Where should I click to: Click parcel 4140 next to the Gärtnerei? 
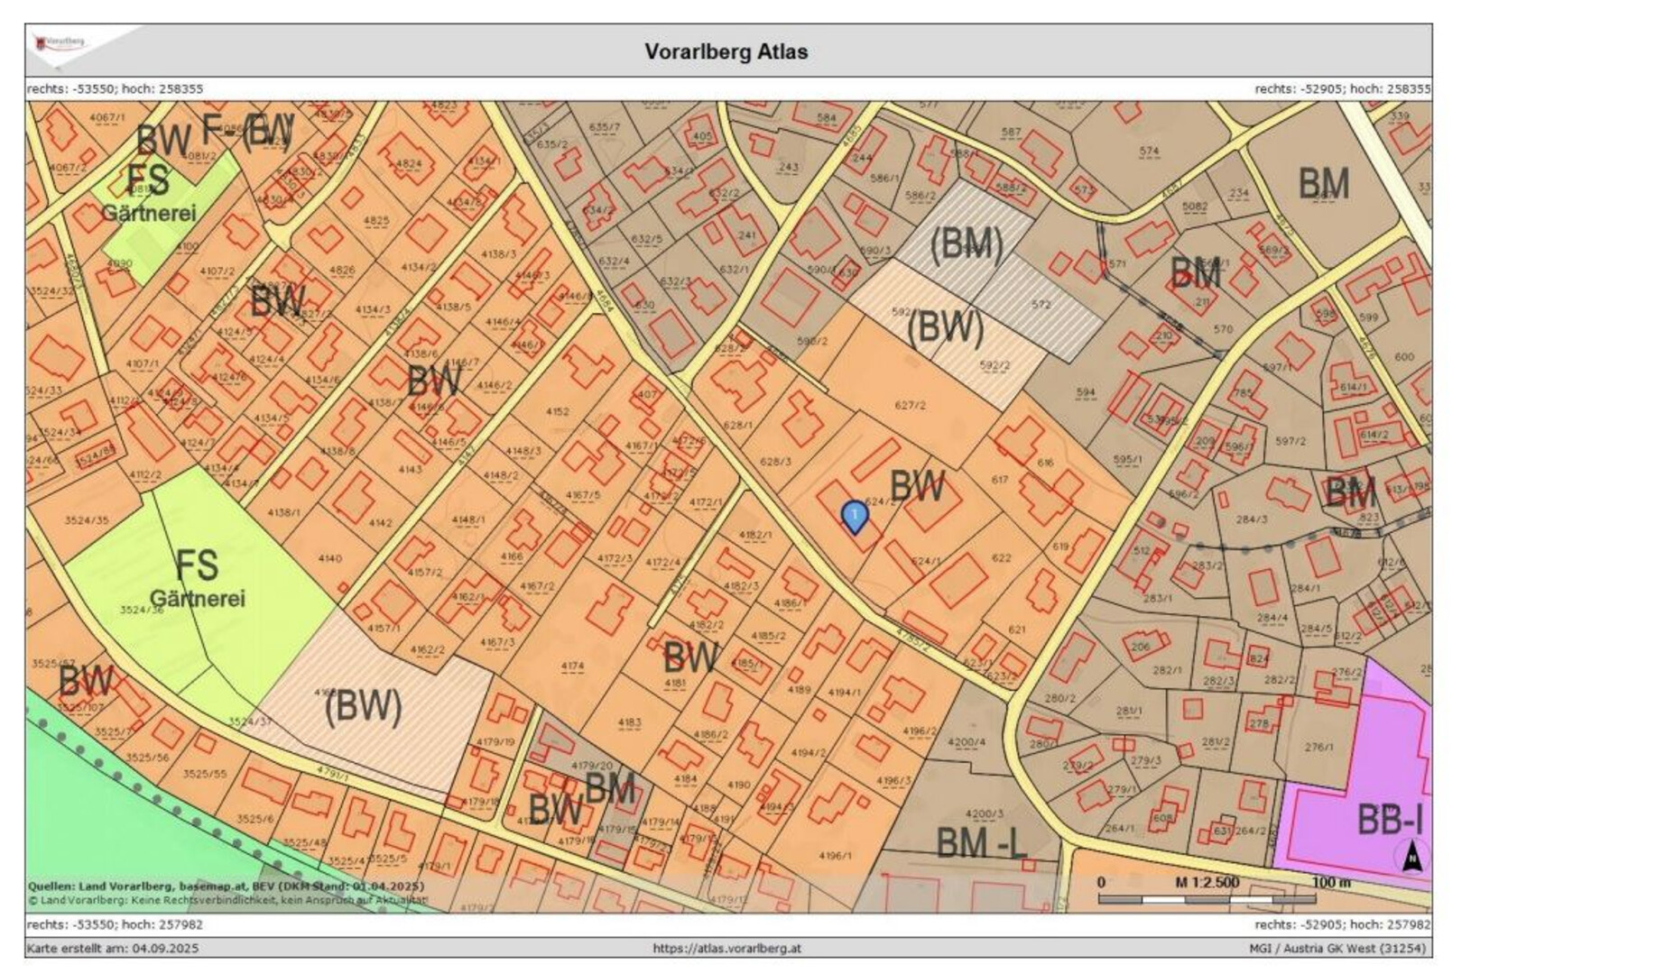(330, 558)
